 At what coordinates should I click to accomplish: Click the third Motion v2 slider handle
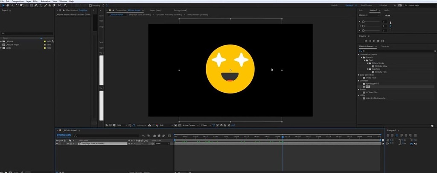[363, 30]
